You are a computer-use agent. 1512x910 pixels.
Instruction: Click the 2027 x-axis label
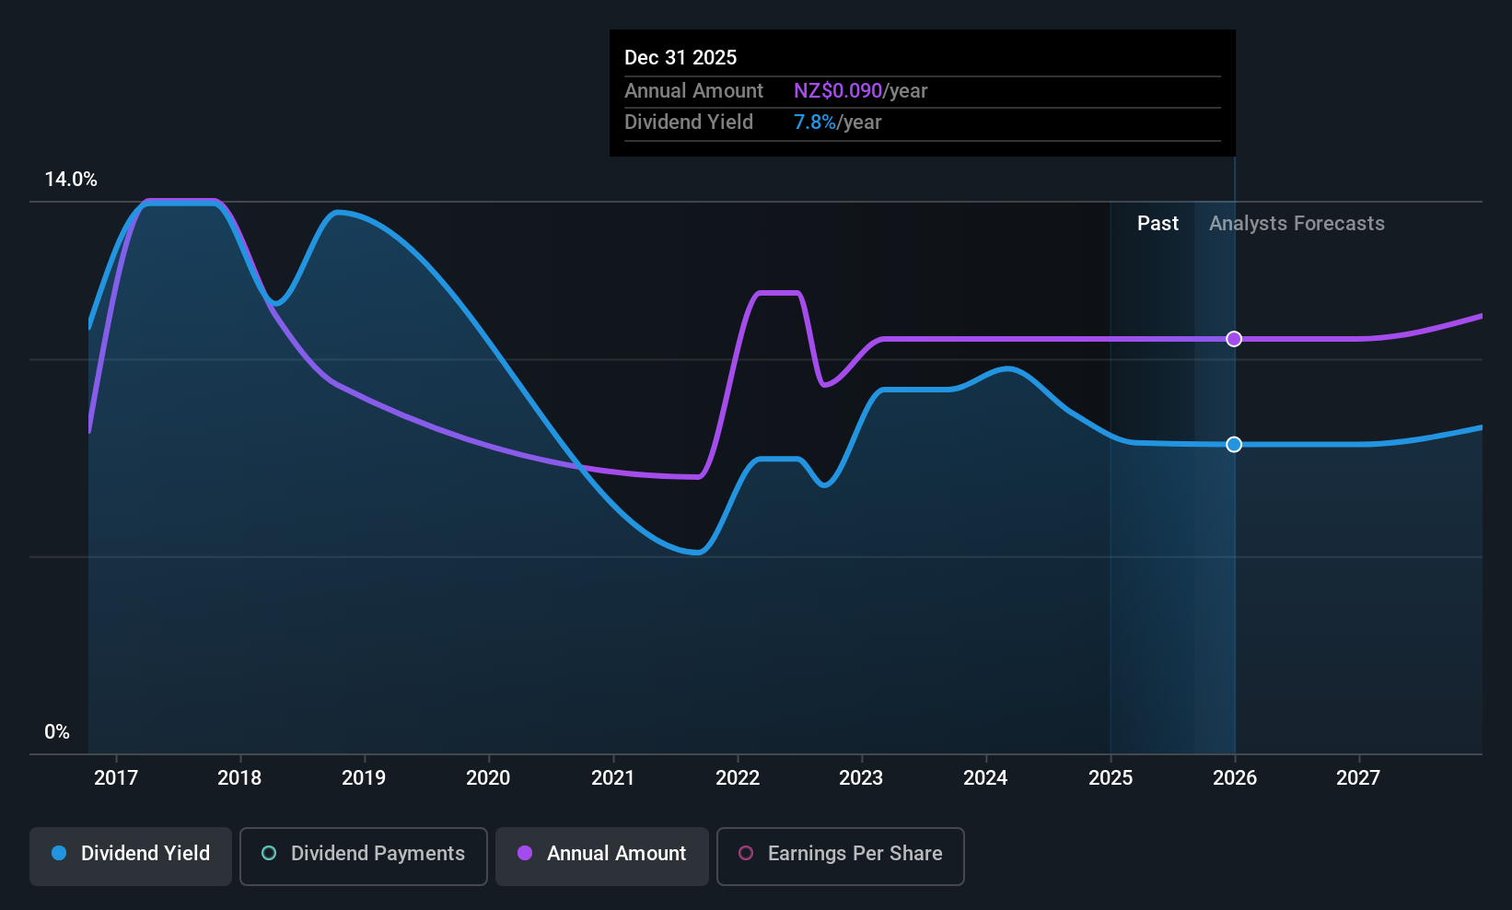point(1358,778)
